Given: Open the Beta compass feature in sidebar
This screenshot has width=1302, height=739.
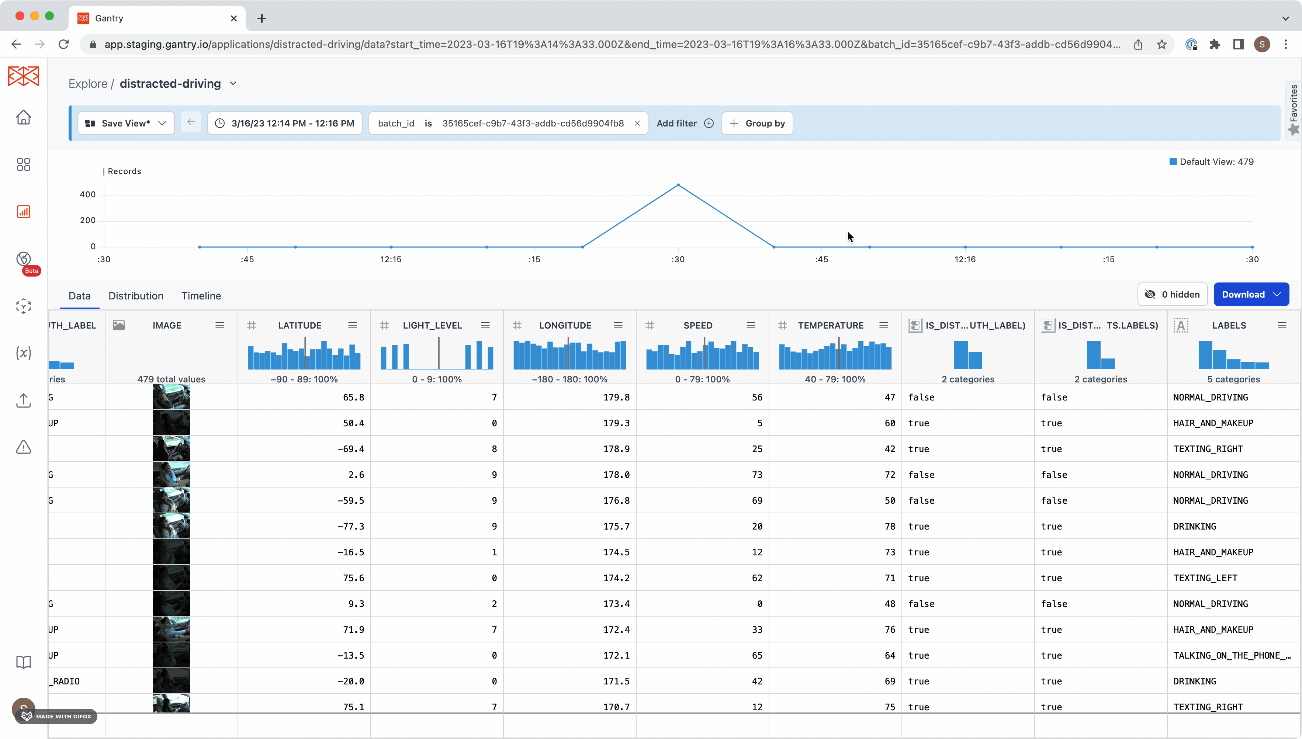Looking at the screenshot, I should (23, 259).
